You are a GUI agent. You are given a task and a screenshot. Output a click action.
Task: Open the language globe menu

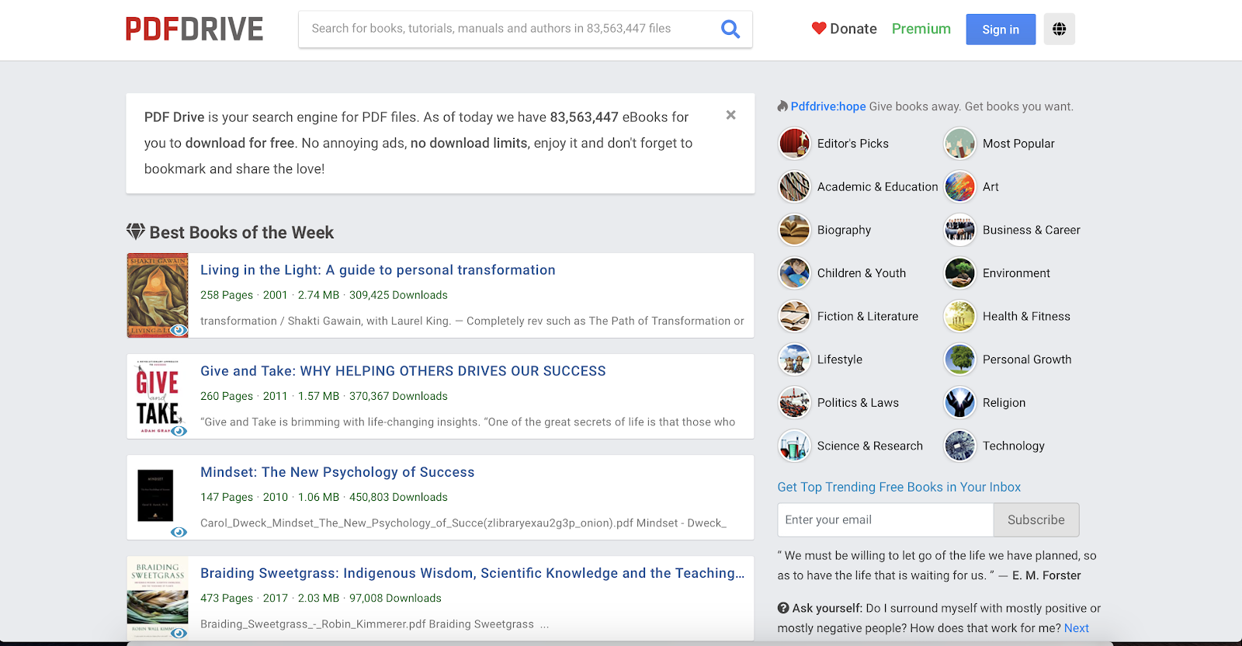pos(1059,30)
